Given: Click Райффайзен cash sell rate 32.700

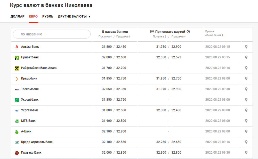Looking at the screenshot, I should click(x=121, y=68).
